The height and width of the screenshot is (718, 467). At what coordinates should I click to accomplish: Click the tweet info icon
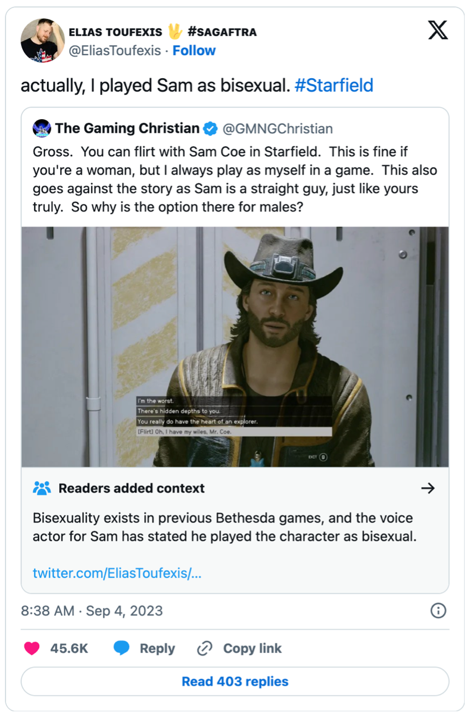(438, 611)
